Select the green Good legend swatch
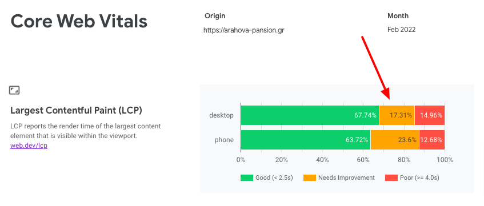Screen dimensions: 484x206 (x=247, y=177)
